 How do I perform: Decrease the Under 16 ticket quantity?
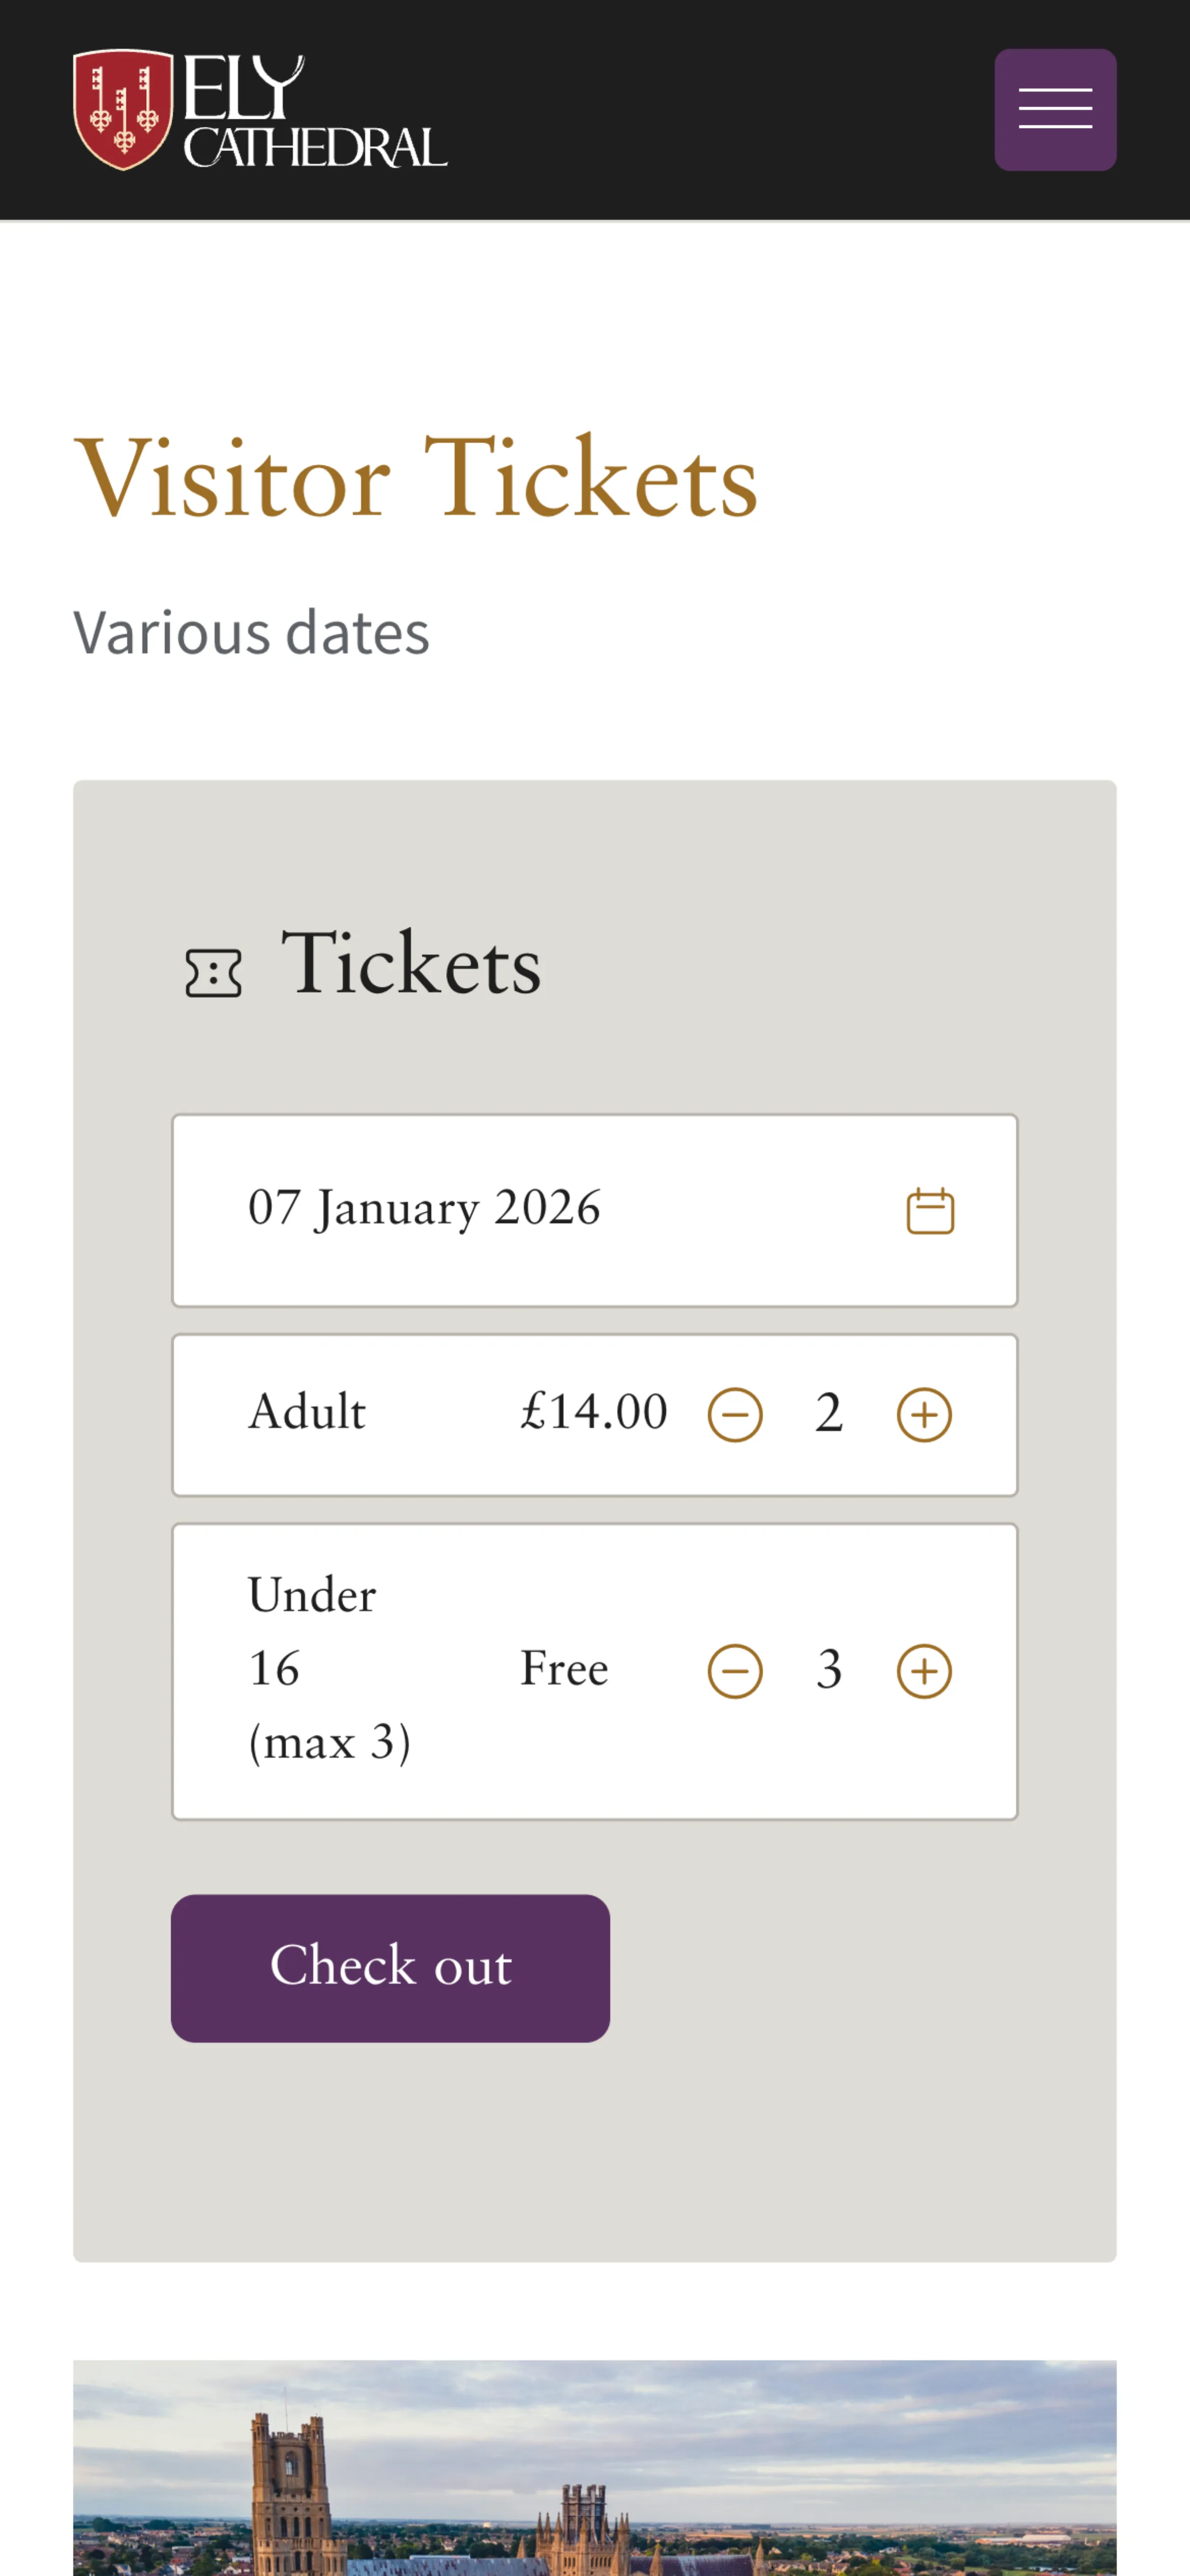pos(735,1671)
